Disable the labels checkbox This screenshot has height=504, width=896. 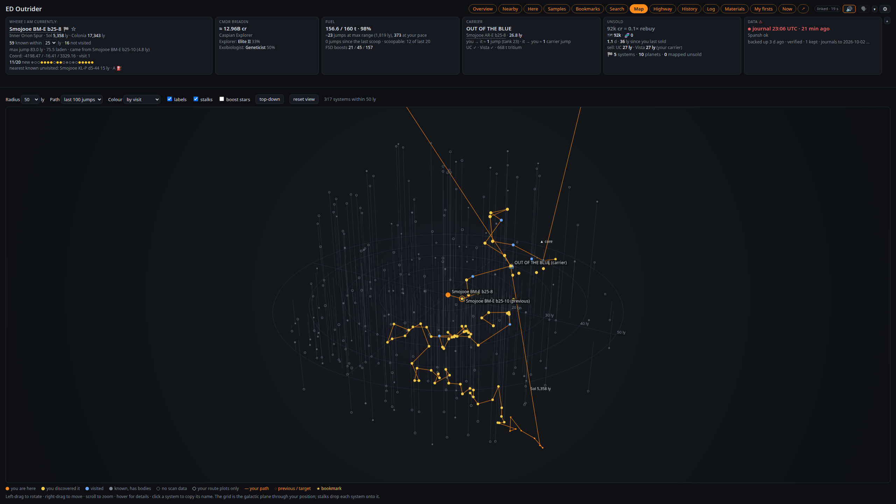(x=169, y=99)
